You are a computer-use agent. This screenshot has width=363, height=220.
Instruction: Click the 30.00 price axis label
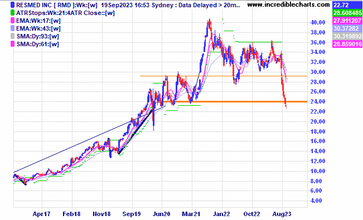point(318,72)
